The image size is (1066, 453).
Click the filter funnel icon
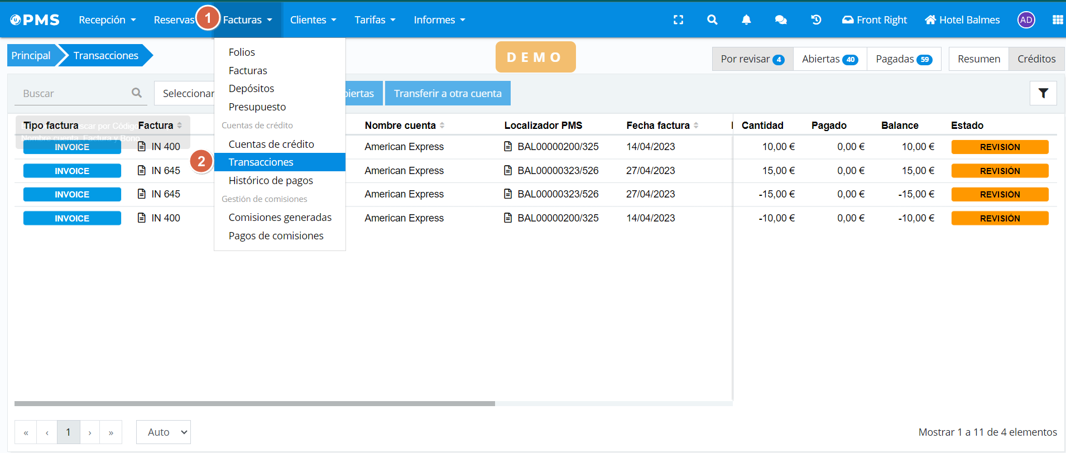pyautogui.click(x=1043, y=93)
